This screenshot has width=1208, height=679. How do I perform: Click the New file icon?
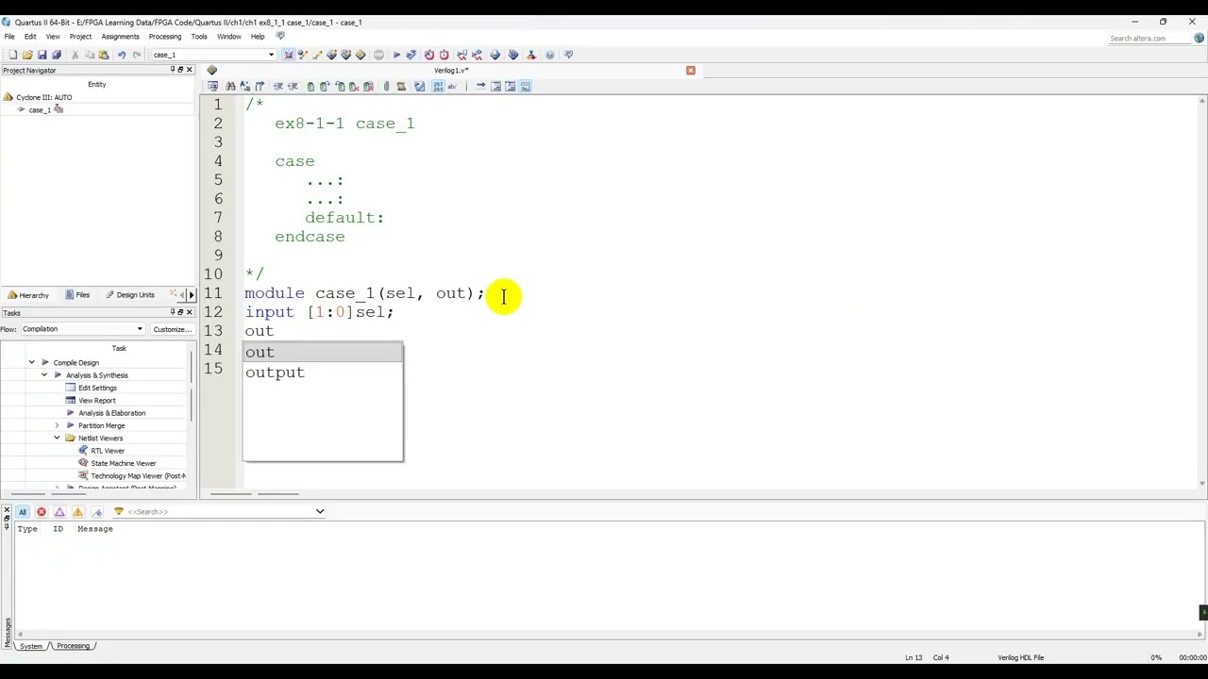(x=13, y=55)
